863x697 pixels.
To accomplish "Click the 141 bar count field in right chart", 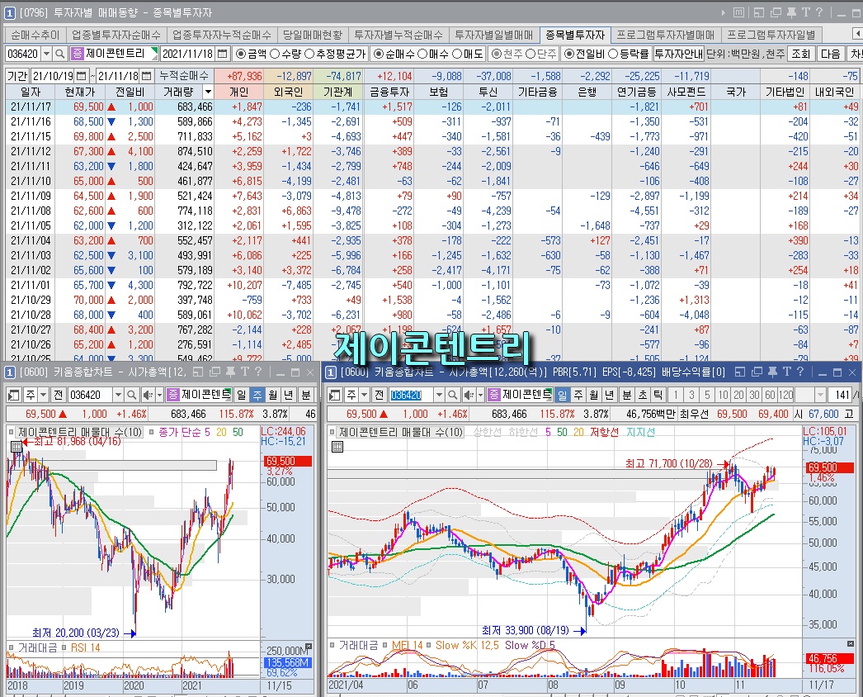I will click(x=842, y=395).
